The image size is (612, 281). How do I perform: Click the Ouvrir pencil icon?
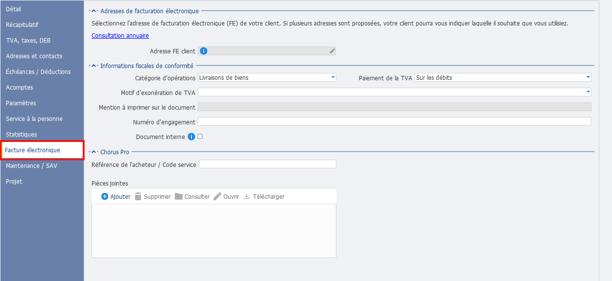[217, 196]
